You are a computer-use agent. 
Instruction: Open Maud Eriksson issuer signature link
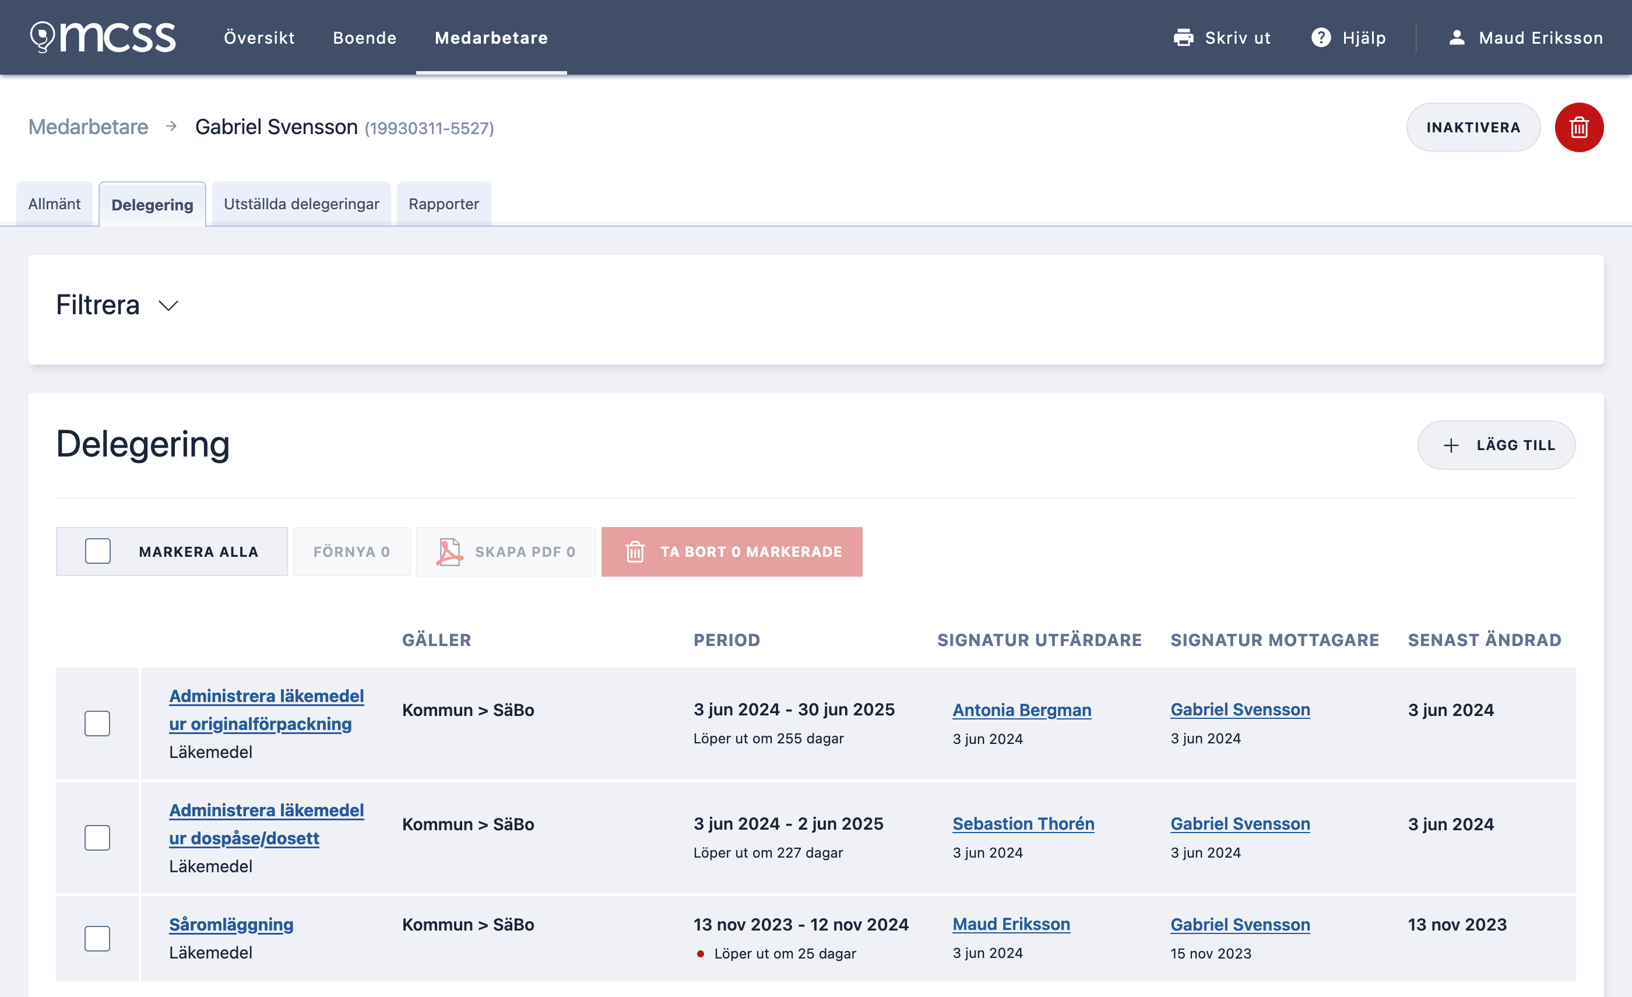click(1011, 924)
